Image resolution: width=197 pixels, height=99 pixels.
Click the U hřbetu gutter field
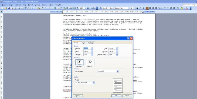(x=87, y=55)
